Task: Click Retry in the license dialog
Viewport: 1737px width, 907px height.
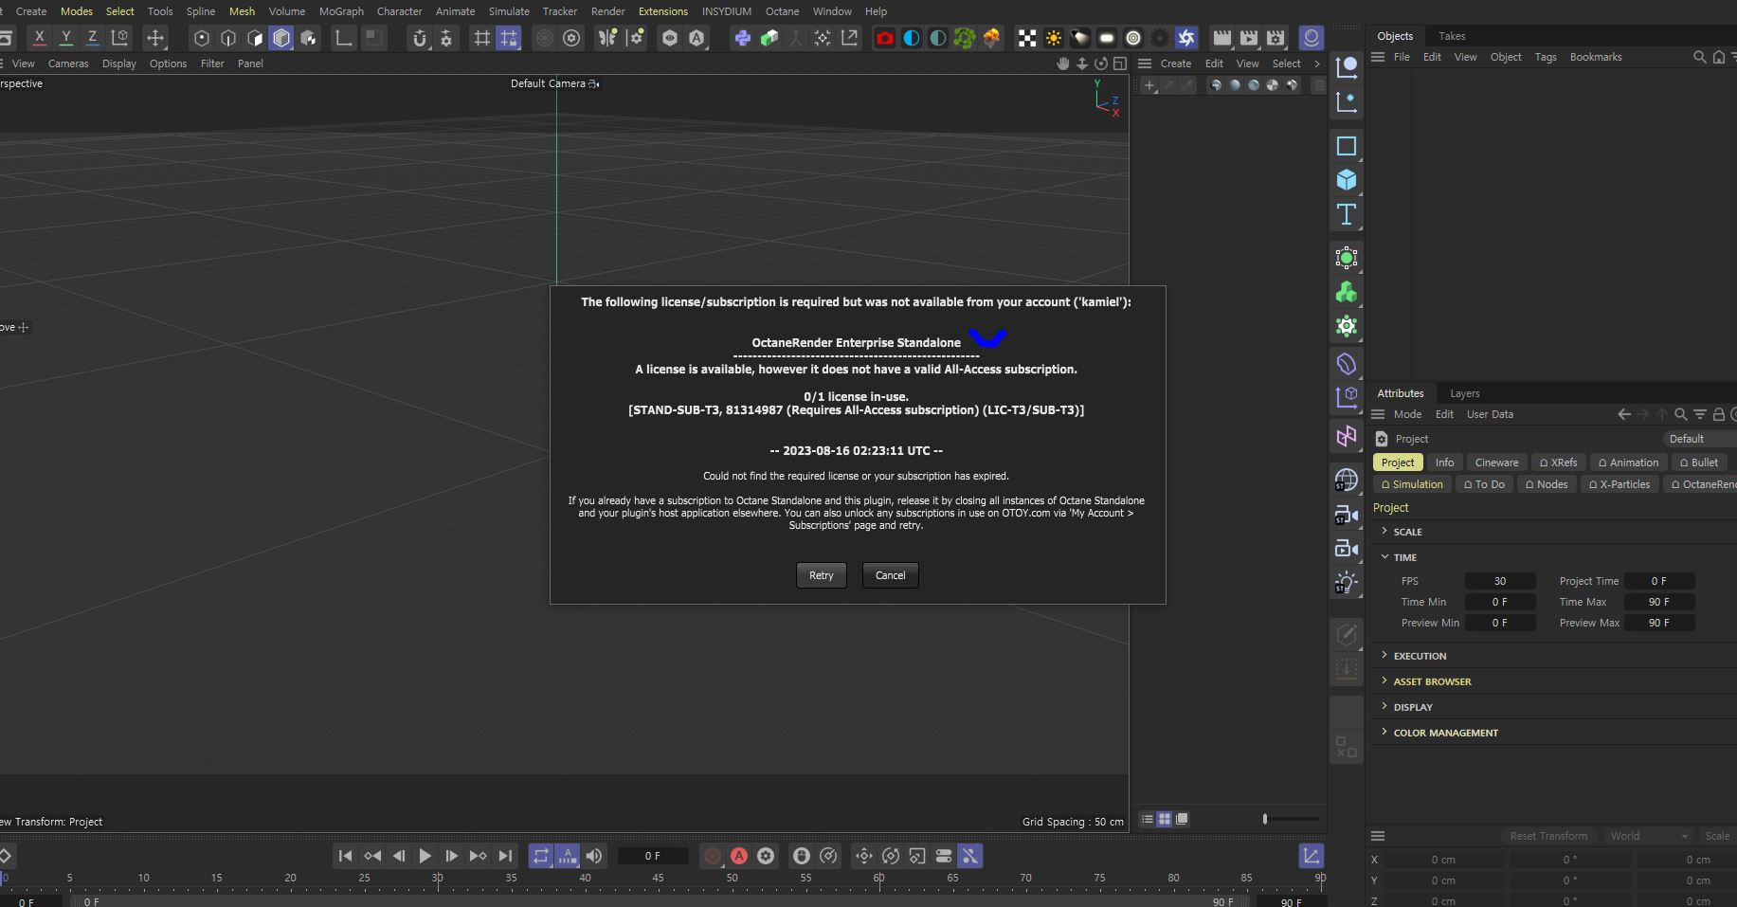Action: coord(821,575)
